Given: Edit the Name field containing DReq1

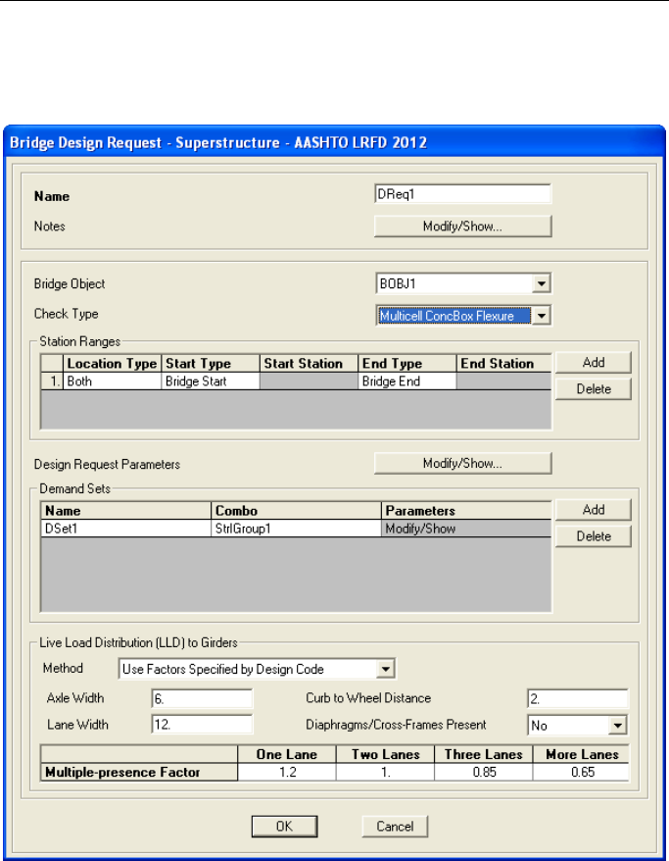Looking at the screenshot, I should pos(463,194).
